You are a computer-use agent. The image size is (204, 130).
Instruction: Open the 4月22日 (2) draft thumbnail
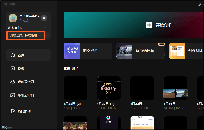75,88
